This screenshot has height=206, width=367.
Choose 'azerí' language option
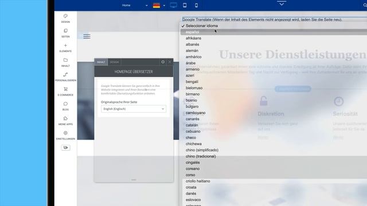pos(190,76)
